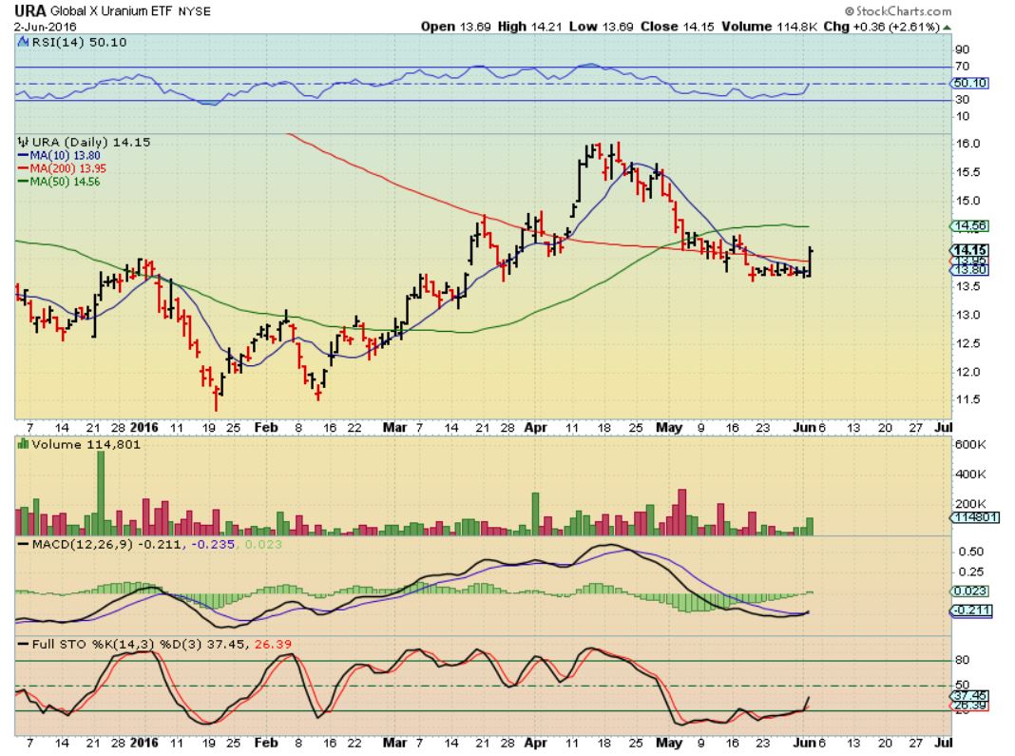Click the MA(200) 13.95 legend entry
This screenshot has height=756, width=1015.
point(67,168)
